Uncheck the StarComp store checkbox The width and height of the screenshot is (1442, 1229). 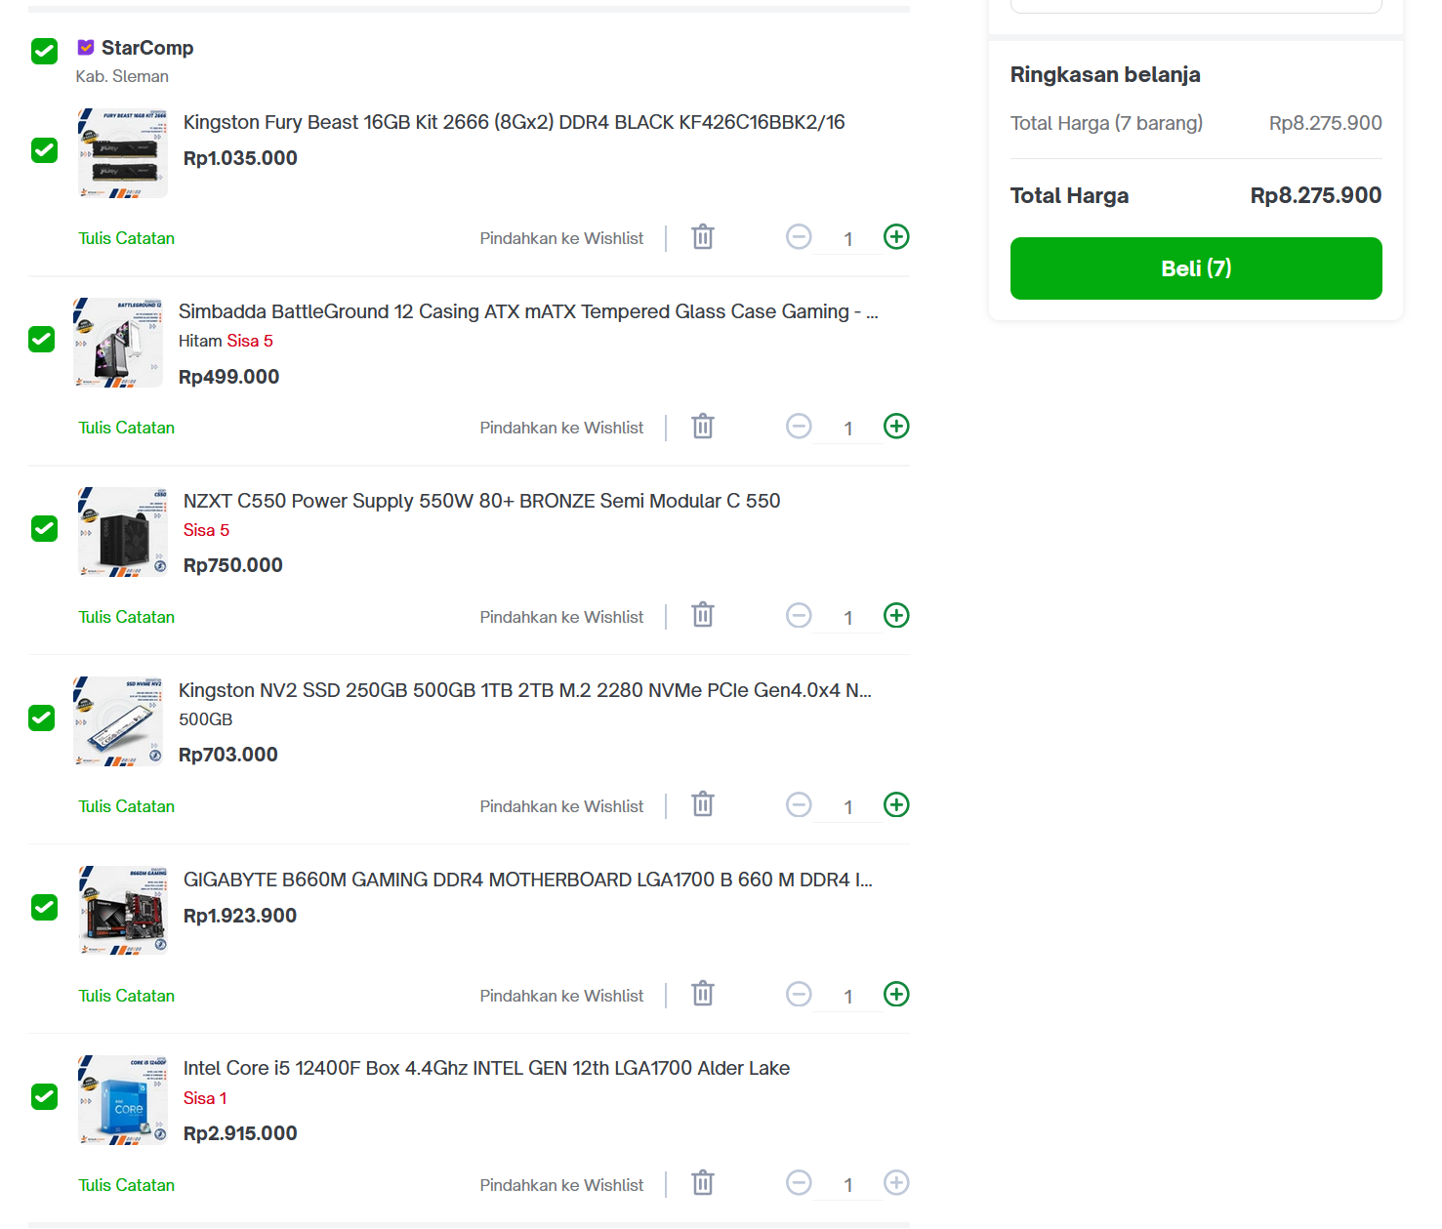(44, 51)
